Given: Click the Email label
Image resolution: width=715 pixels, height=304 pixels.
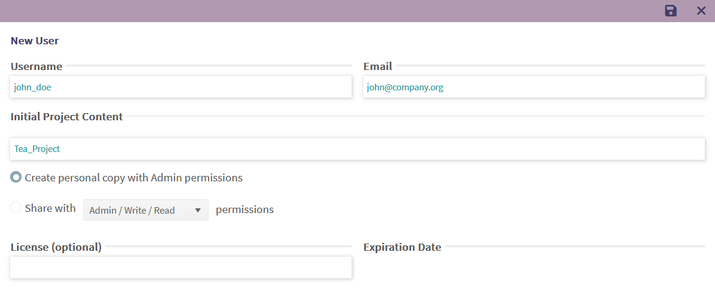Looking at the screenshot, I should [378, 66].
